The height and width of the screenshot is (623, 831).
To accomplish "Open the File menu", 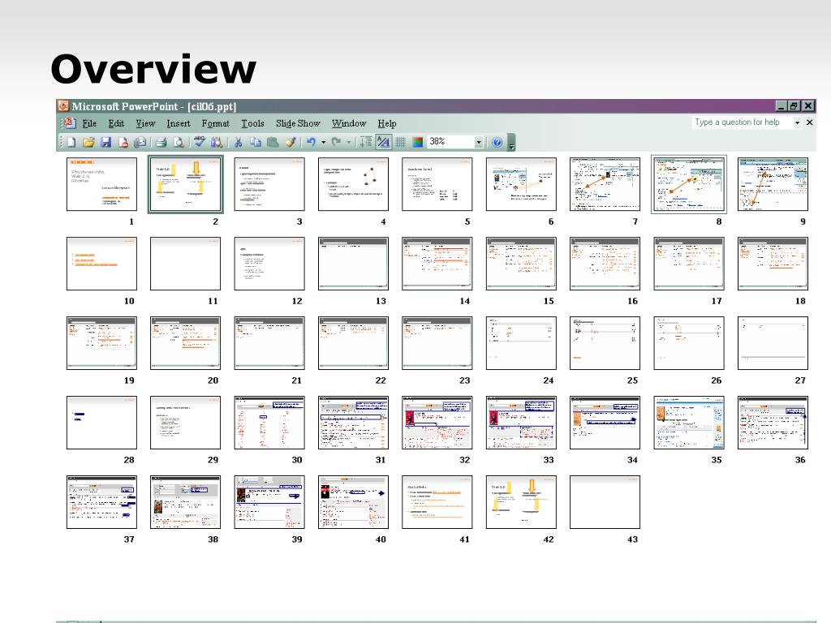I will pos(89,123).
